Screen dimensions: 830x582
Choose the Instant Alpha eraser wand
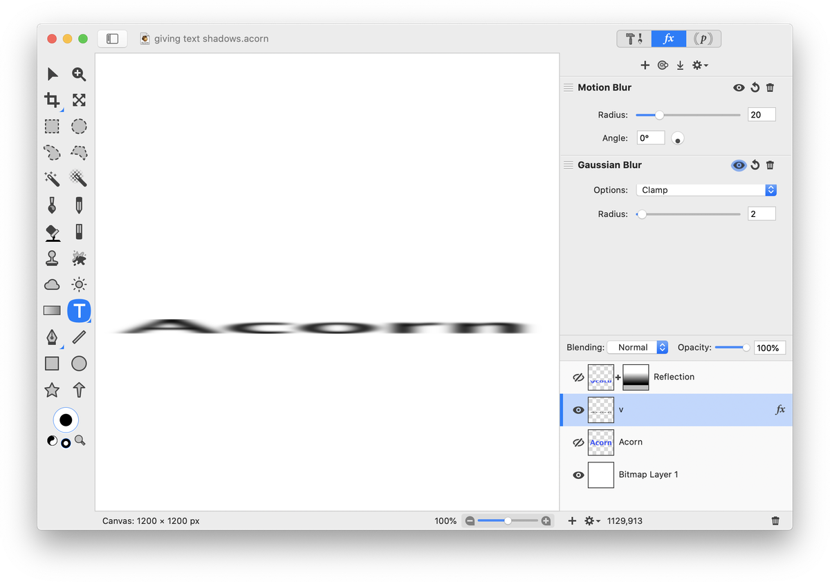(79, 179)
